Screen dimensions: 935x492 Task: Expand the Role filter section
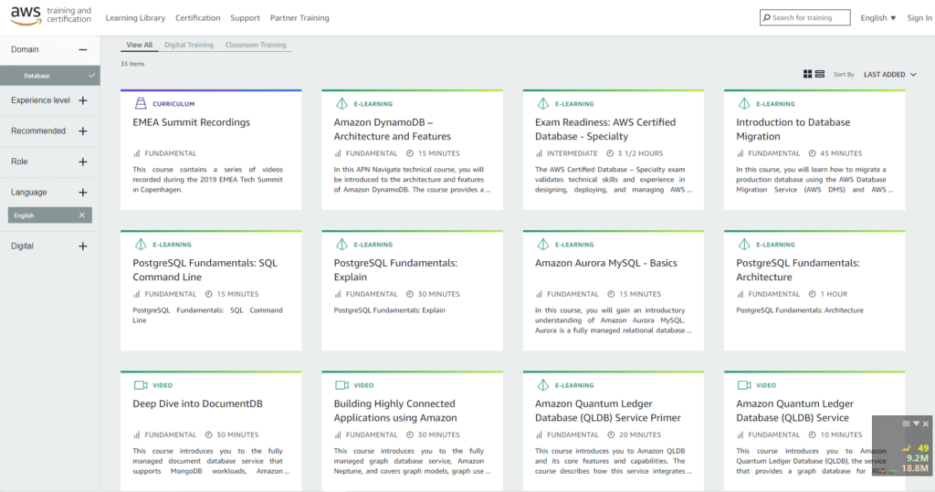[x=83, y=162]
